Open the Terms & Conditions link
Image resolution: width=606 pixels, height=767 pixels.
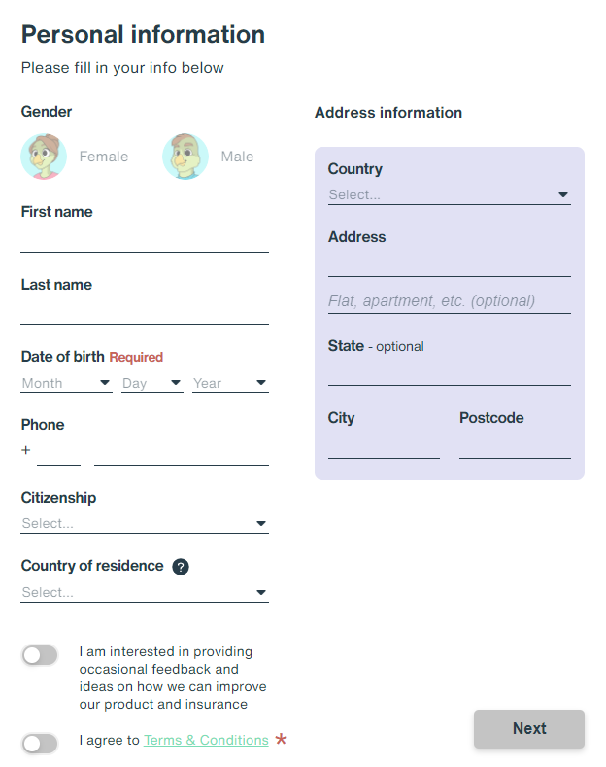206,740
